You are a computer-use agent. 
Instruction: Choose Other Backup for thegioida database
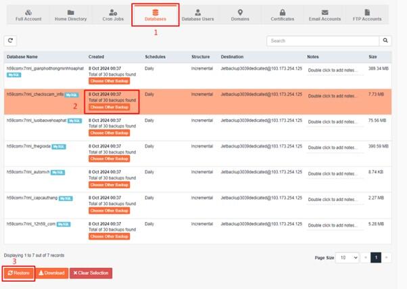pos(110,159)
